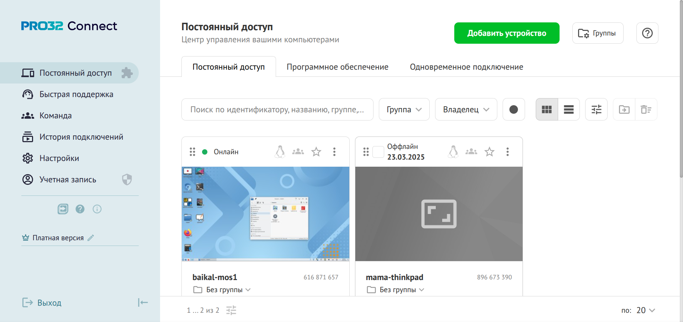The height and width of the screenshot is (322, 683).
Task: Click the help question mark button
Action: point(647,33)
